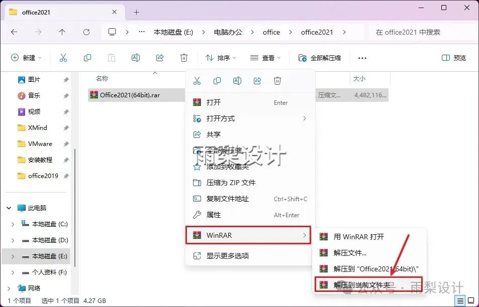Viewport: 479px width, 307px height.
Task: Open 视频 in the sidebar
Action: pos(34,112)
